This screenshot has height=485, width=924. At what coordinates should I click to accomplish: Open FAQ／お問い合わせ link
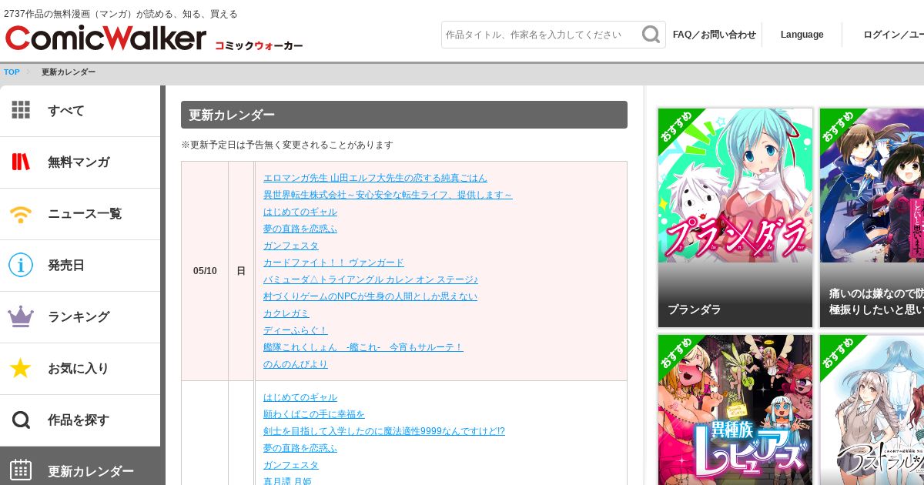pyautogui.click(x=715, y=35)
